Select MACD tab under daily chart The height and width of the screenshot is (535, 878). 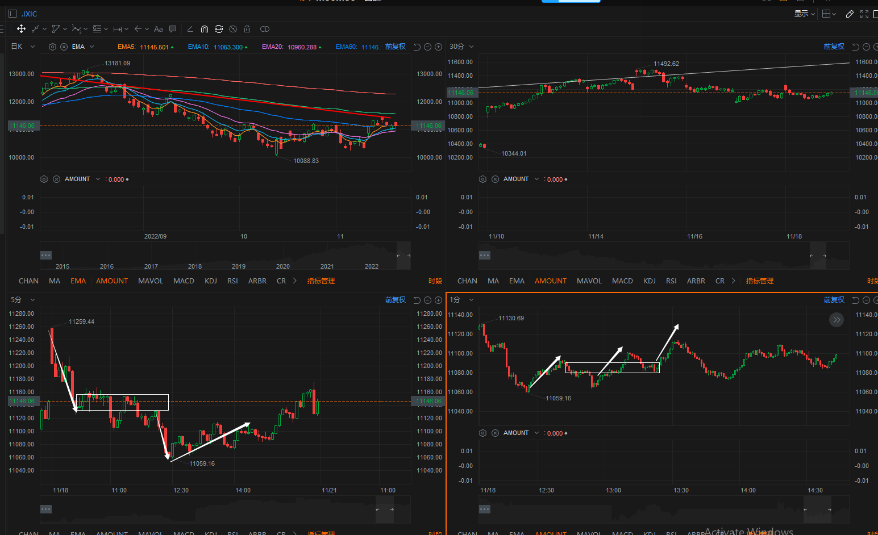point(184,281)
